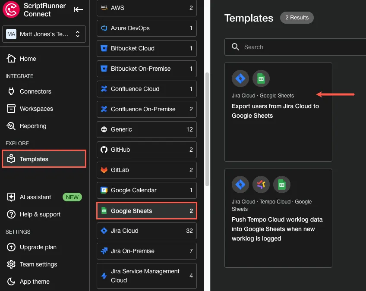Click the Upgrade plan arrow circle icon
Screen dimensions: 366x291
pyautogui.click(x=11, y=247)
